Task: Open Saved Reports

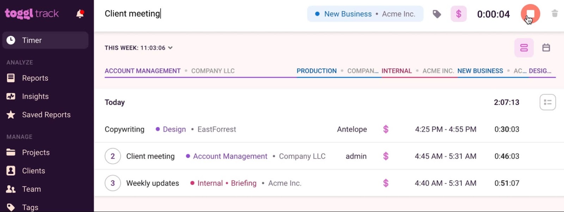Action: [x=46, y=114]
